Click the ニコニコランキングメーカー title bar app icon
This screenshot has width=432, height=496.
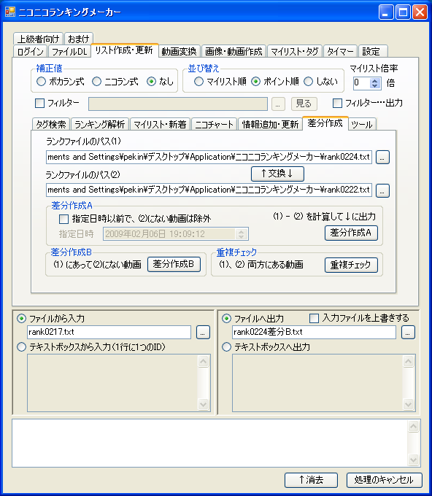point(10,12)
